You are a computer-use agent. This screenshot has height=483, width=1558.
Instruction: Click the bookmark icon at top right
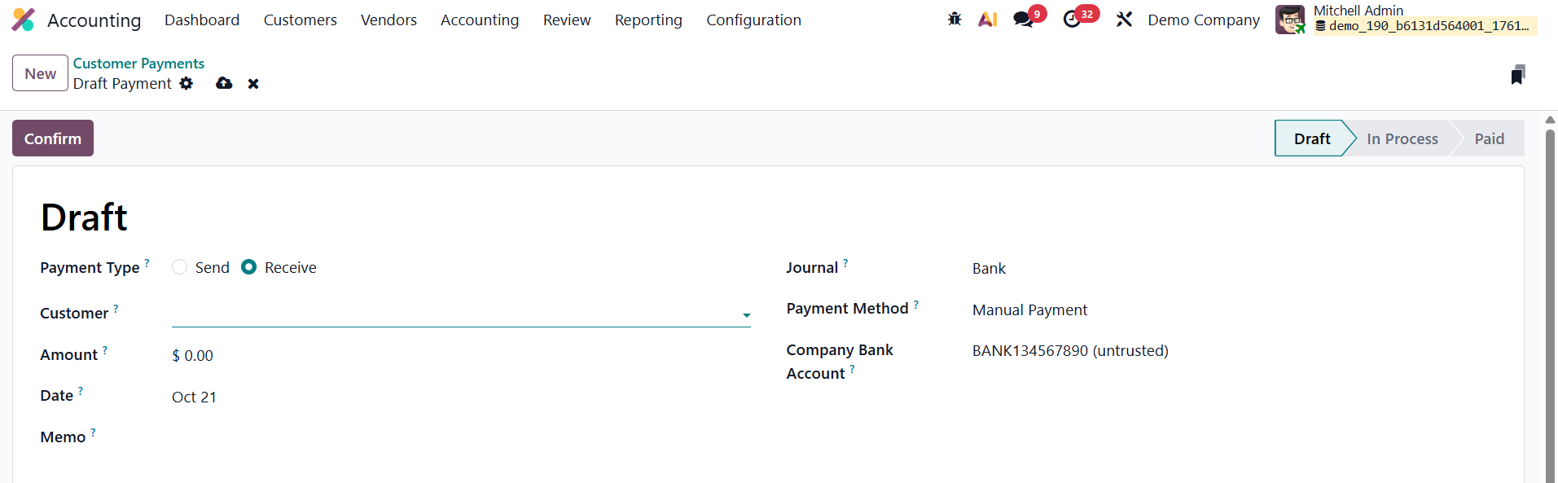pyautogui.click(x=1517, y=75)
